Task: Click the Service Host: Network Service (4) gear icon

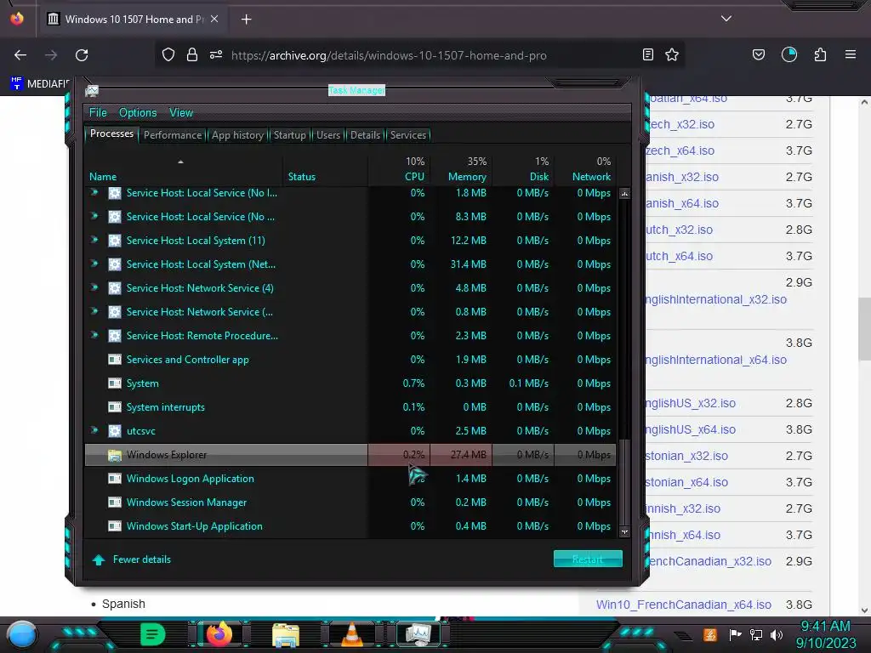Action: pos(115,288)
